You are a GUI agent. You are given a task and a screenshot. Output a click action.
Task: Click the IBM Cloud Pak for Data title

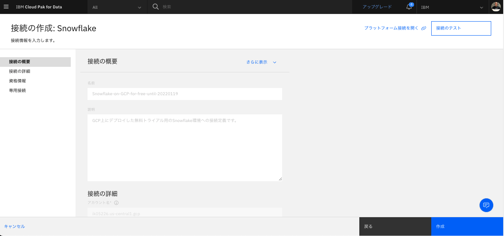(x=39, y=7)
